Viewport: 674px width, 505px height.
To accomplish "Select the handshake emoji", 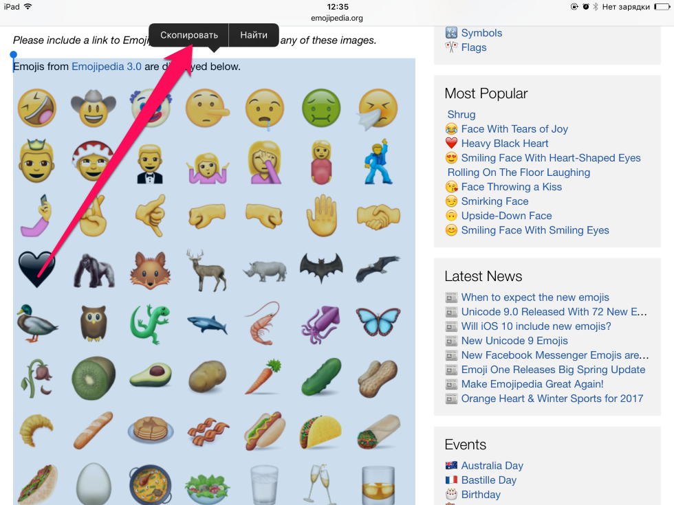I will [x=378, y=216].
